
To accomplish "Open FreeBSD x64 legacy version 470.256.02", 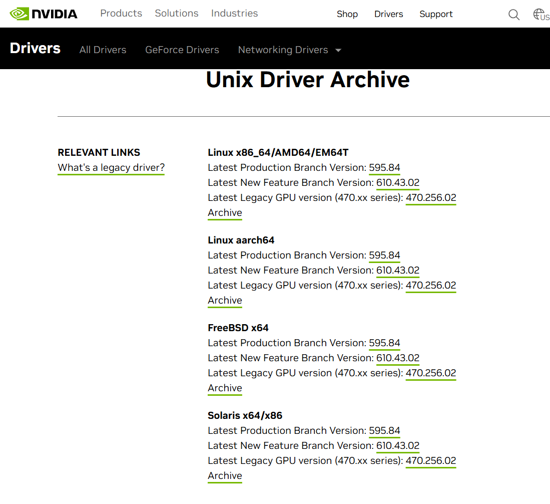I will tap(431, 373).
